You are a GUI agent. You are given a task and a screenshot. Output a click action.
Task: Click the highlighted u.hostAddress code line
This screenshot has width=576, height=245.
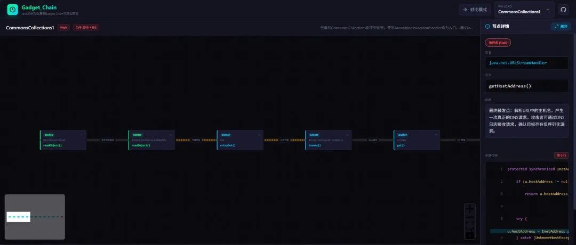tap(530, 232)
